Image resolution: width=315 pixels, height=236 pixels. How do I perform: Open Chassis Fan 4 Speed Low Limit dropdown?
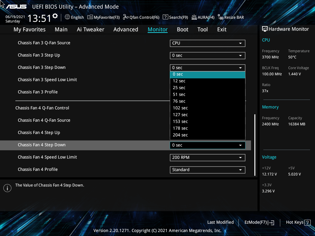pyautogui.click(x=207, y=157)
